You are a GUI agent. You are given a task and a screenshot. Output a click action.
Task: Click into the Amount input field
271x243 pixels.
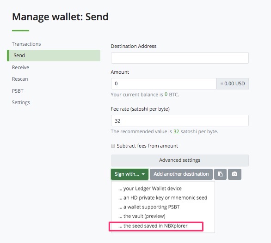[164, 83]
